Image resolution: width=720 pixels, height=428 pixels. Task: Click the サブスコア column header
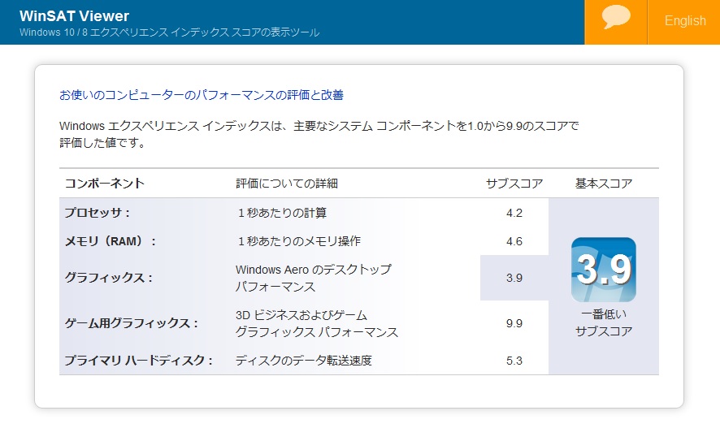click(514, 184)
